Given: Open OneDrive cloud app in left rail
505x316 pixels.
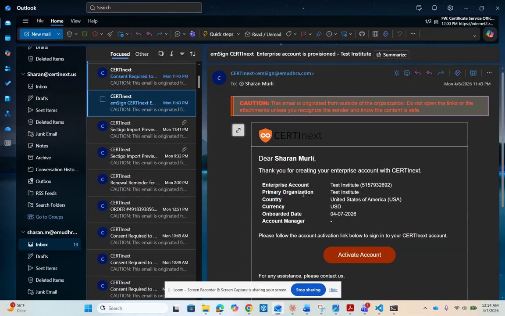Looking at the screenshot, I should [x=8, y=129].
